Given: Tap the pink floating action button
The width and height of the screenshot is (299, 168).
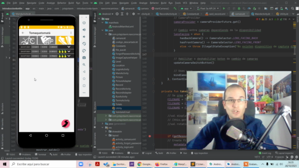Looking at the screenshot, I should (x=65, y=124).
